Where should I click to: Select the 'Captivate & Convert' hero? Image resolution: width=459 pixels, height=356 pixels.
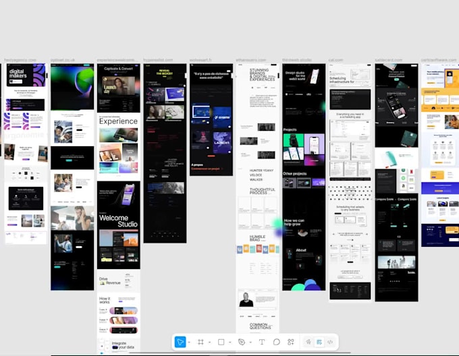click(x=119, y=88)
